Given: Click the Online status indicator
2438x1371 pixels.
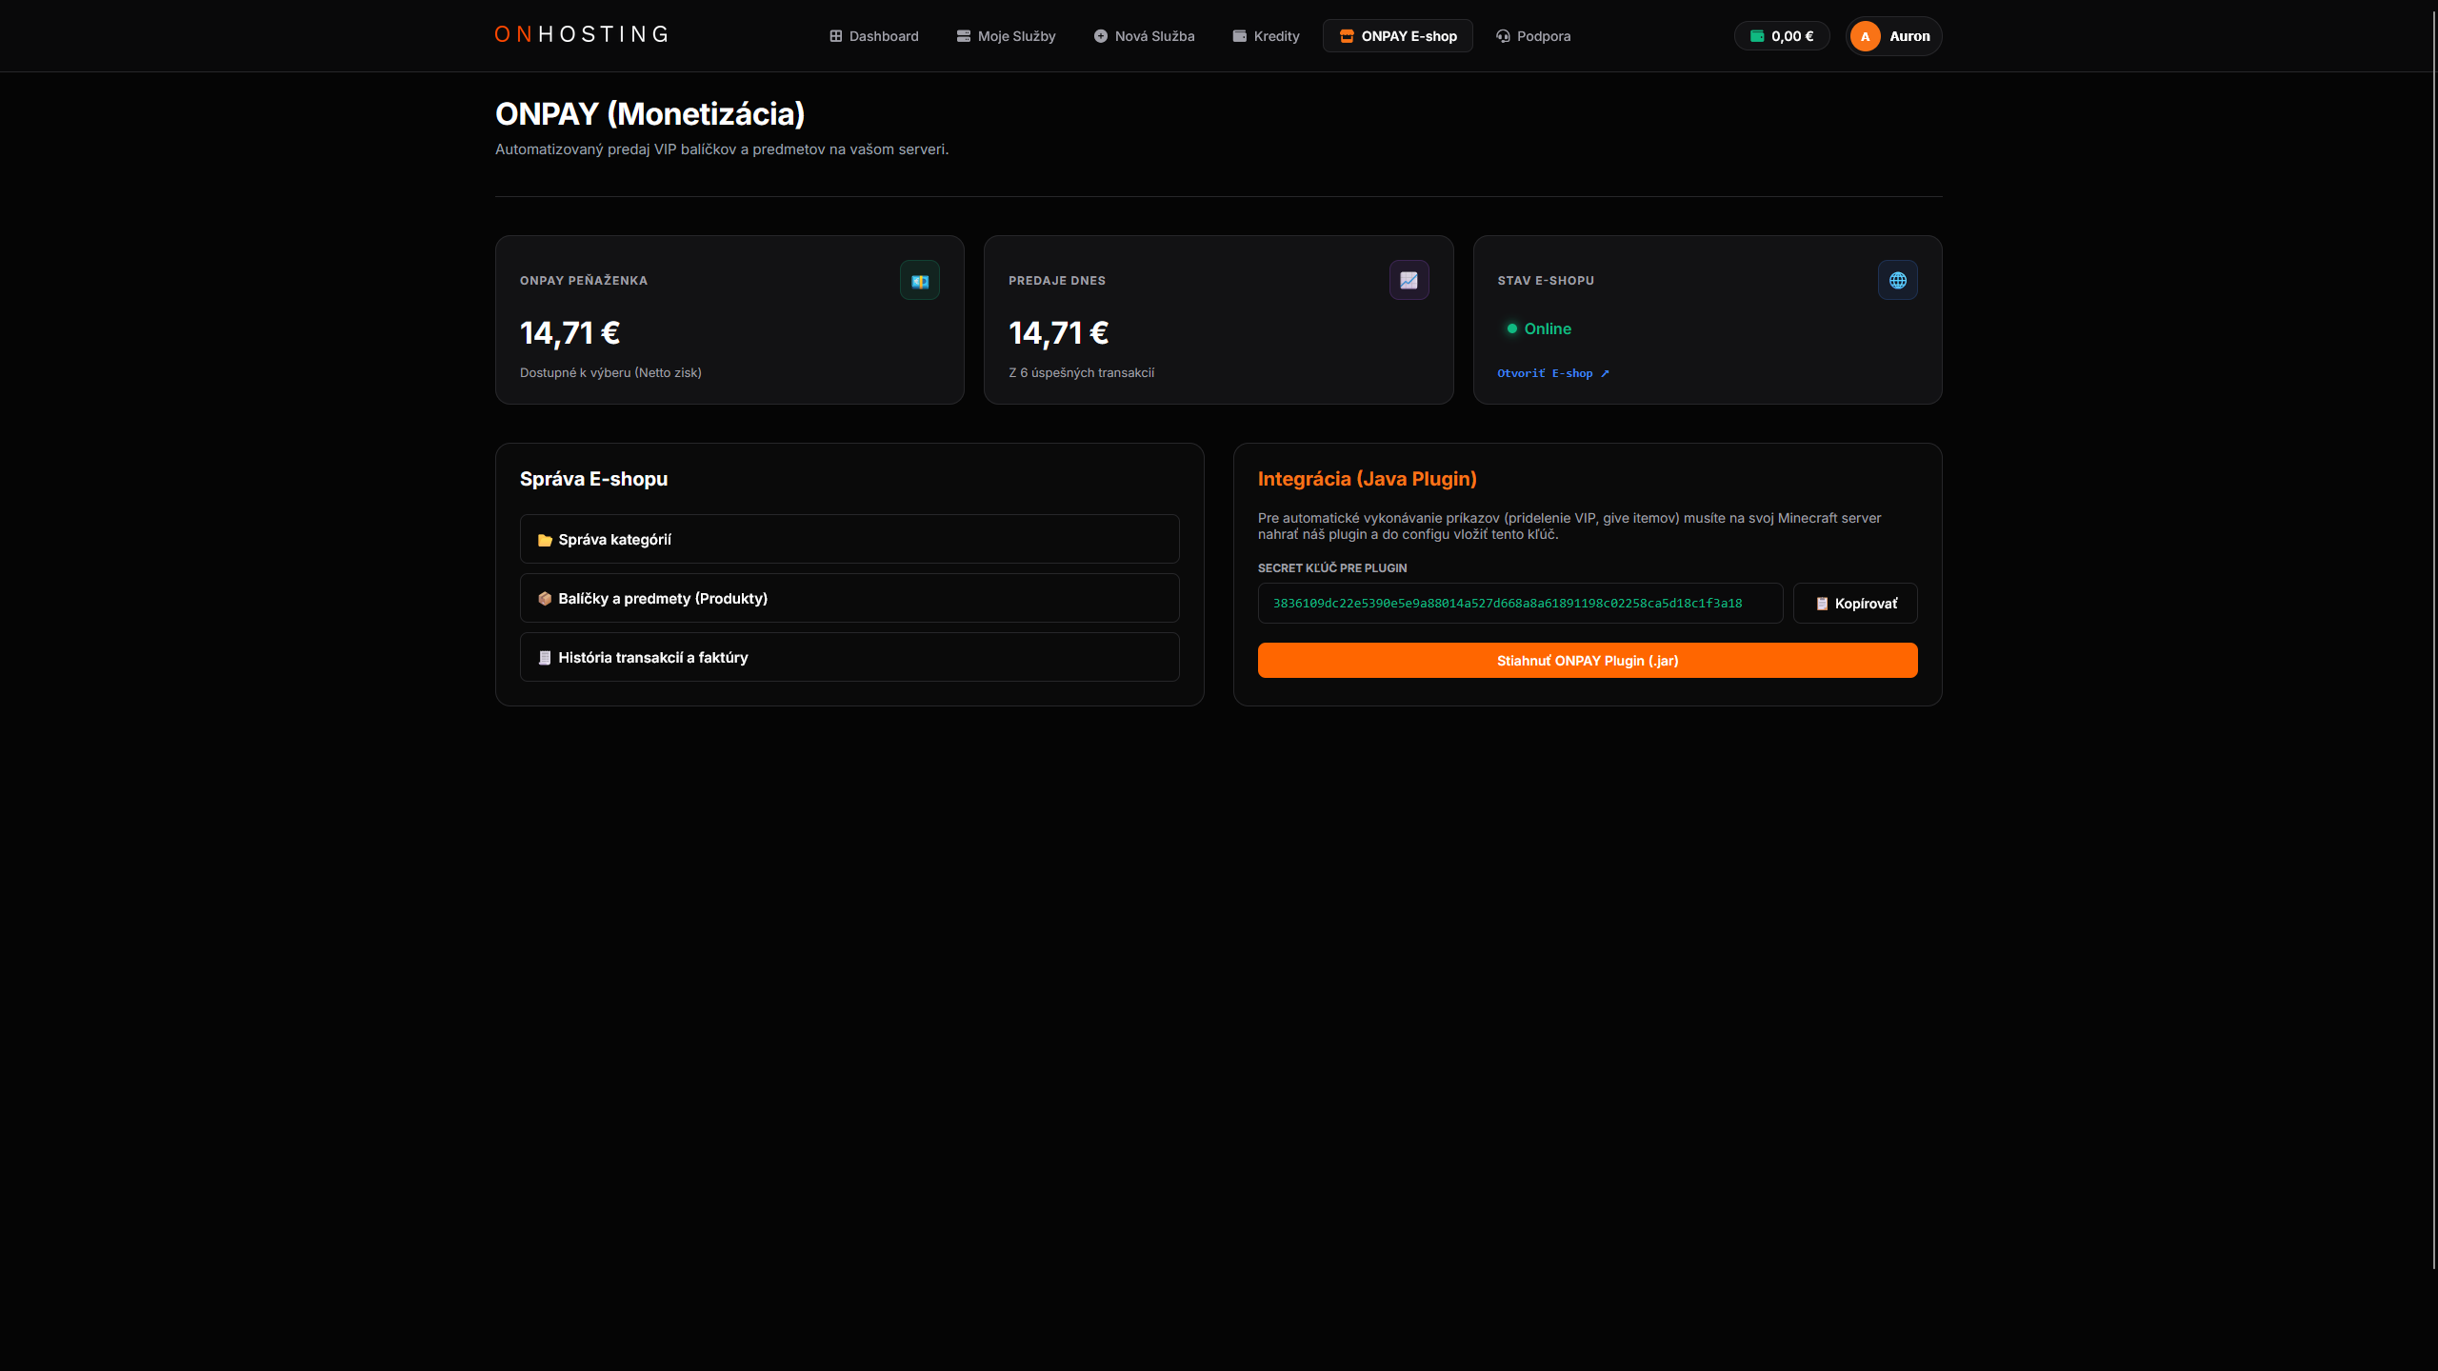Looking at the screenshot, I should (x=1539, y=328).
